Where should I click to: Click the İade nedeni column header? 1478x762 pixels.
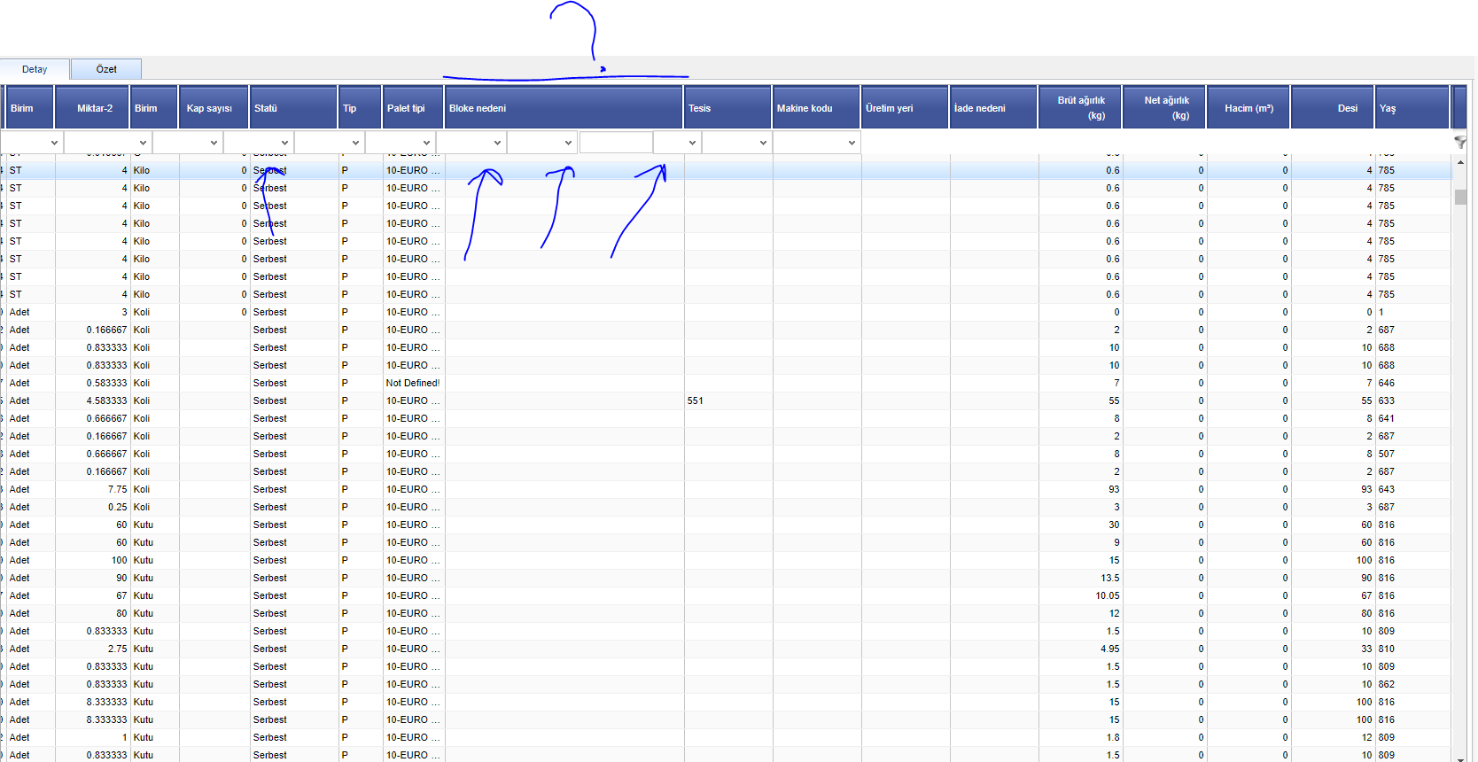click(992, 108)
